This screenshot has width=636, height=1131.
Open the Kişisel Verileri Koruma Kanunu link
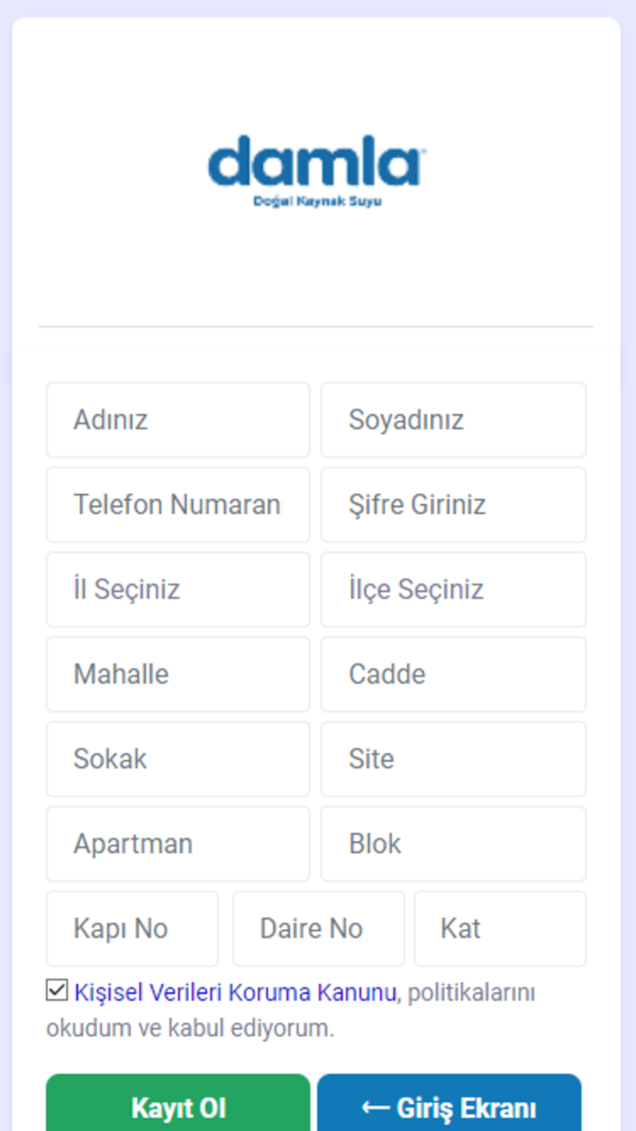point(230,992)
